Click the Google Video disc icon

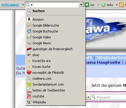tap(29, 37)
